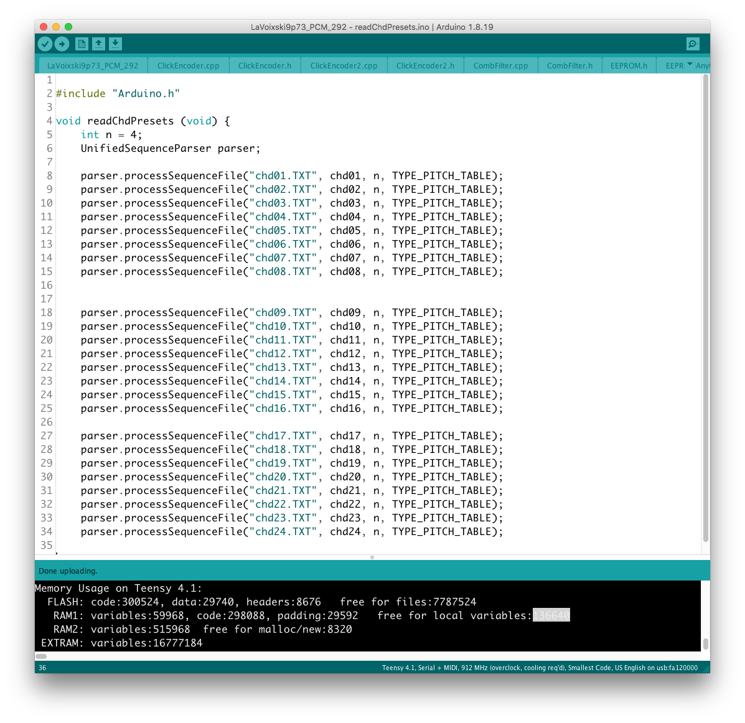Open the Serial Monitor magnifier icon
This screenshot has width=745, height=723.
[693, 44]
